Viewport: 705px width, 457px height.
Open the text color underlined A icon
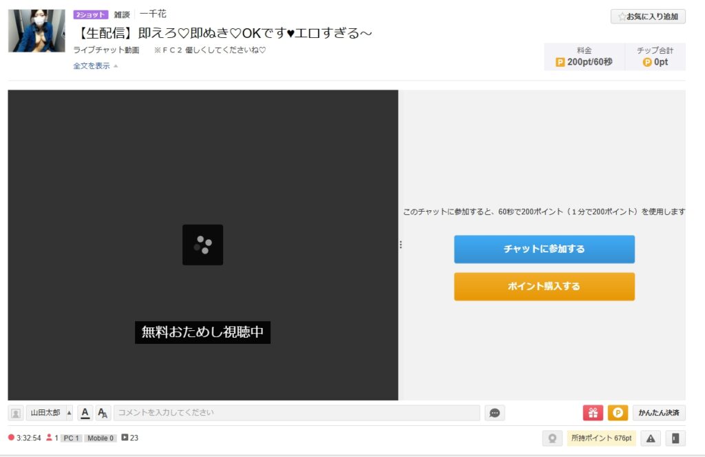[x=85, y=413]
